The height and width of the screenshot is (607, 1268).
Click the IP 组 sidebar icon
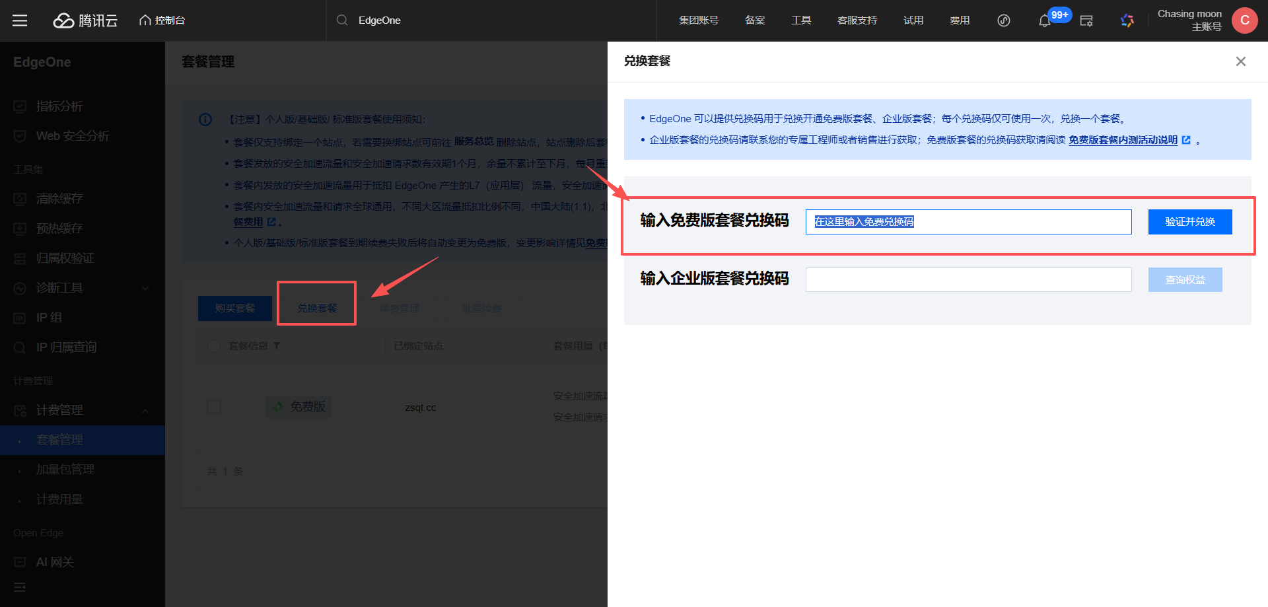tap(20, 318)
